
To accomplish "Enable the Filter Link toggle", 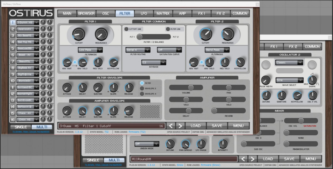I will pyautogui.click(x=168, y=29).
